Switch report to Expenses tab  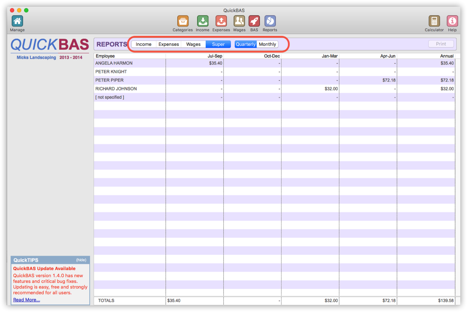[168, 44]
